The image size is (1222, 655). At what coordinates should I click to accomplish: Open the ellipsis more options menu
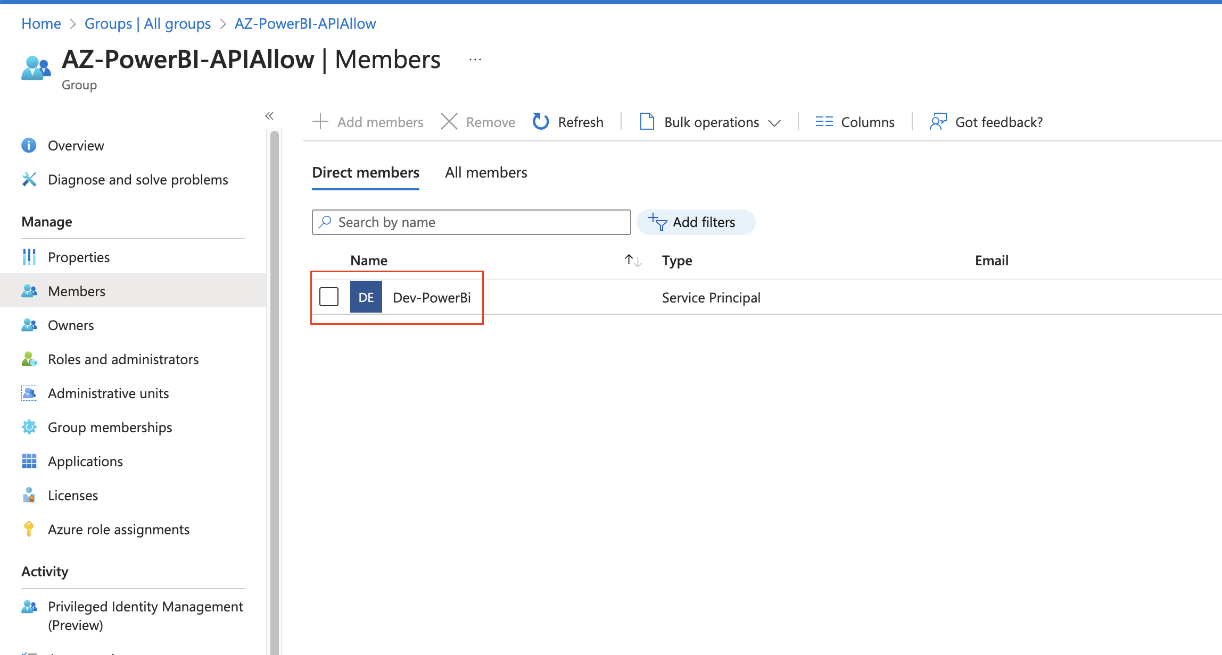pos(475,60)
